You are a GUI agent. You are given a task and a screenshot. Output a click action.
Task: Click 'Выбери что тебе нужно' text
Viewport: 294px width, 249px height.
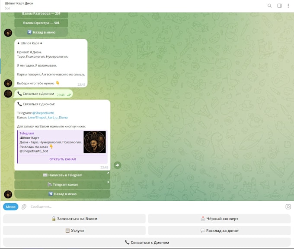coord(35,83)
